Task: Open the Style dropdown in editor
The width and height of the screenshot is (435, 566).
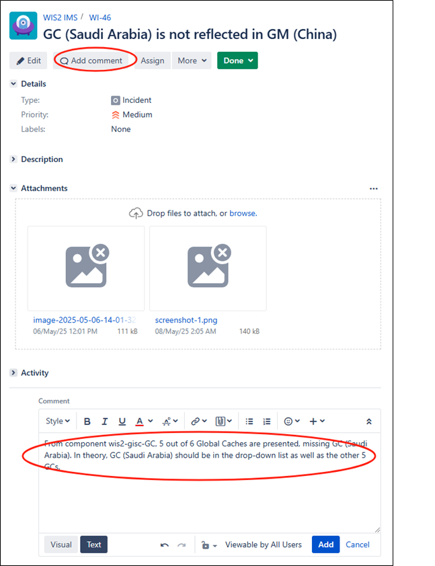Action: [58, 421]
